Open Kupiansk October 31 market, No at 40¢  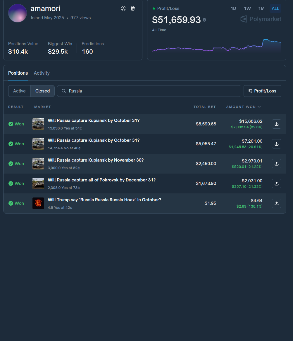pos(94,140)
